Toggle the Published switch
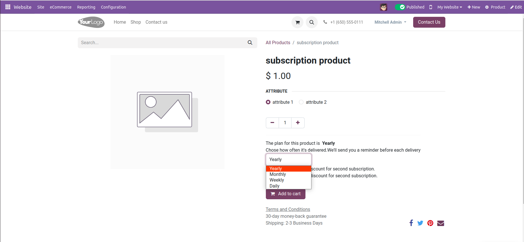Screen dimensions: 524x242 coord(400,7)
